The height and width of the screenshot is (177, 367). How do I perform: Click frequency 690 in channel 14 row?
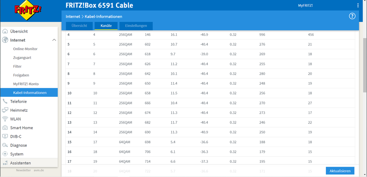point(147,132)
